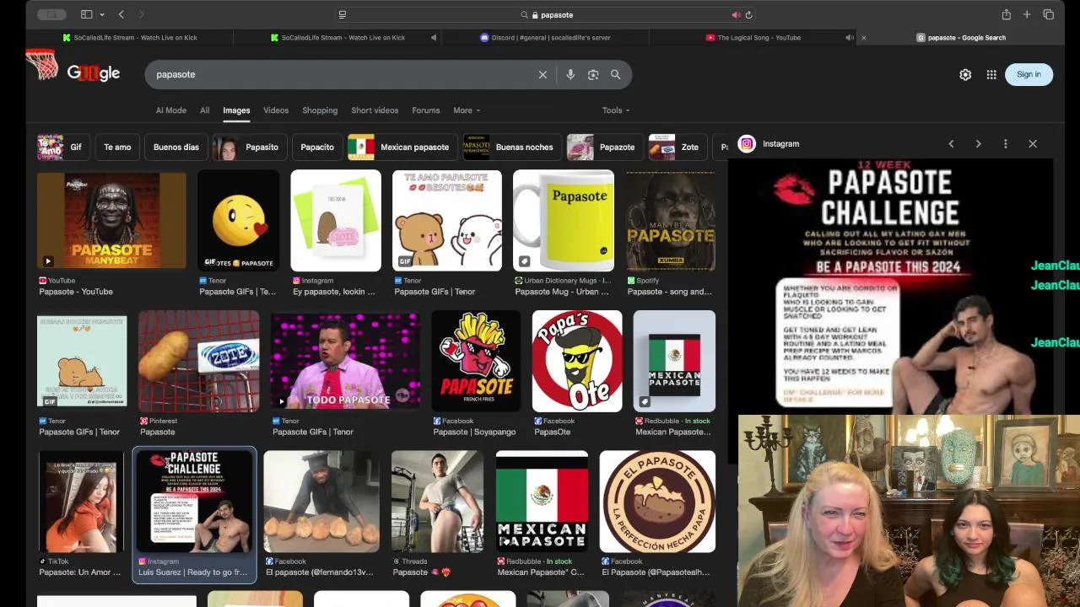Switch to The Logical Song YouTube tab
This screenshot has width=1080, height=607.
753,37
